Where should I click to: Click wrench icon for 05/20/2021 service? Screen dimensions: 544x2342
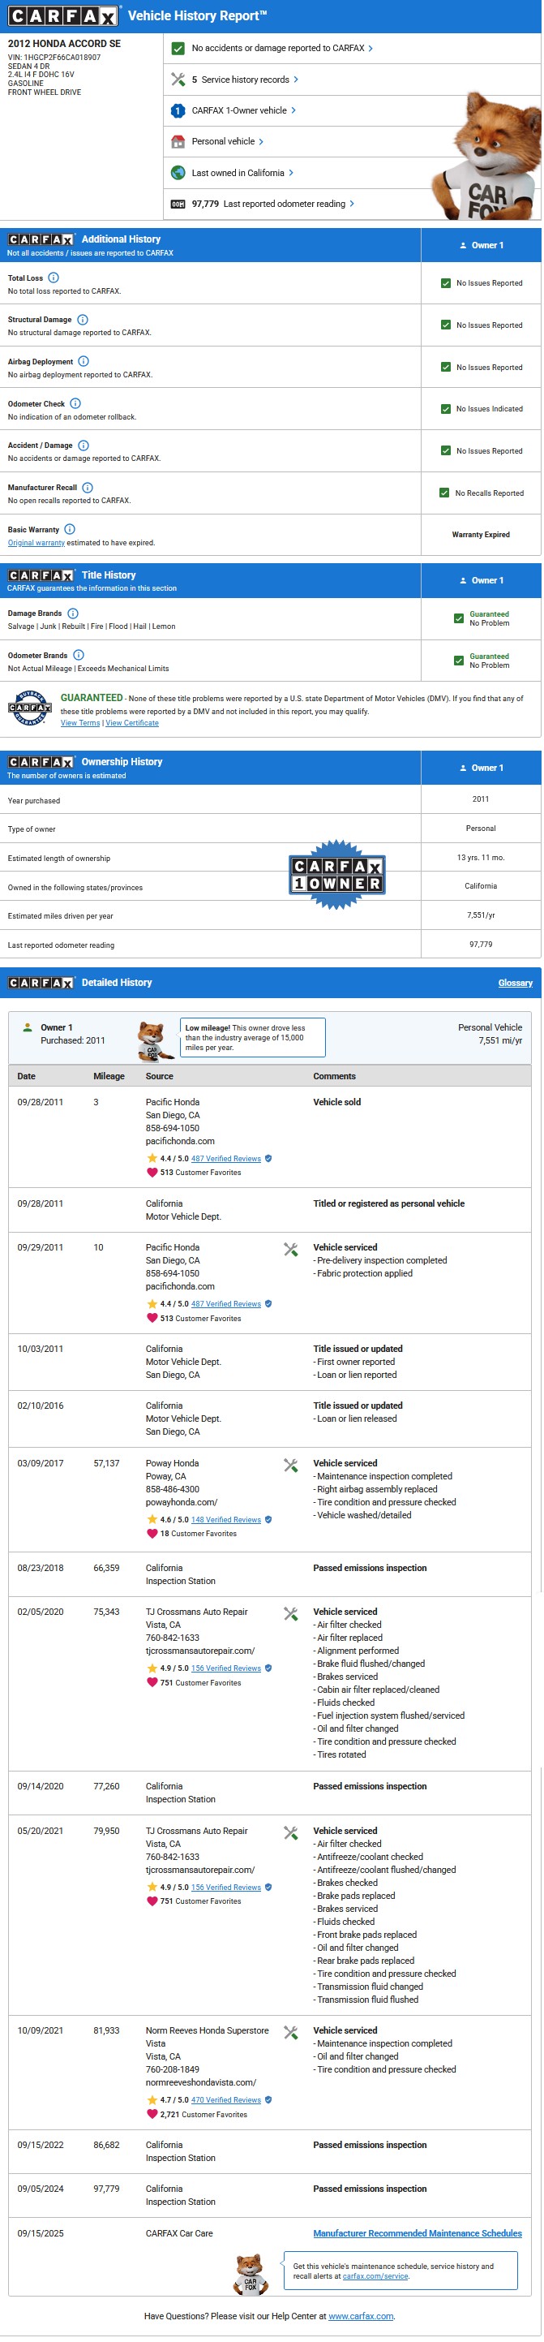coord(290,1832)
